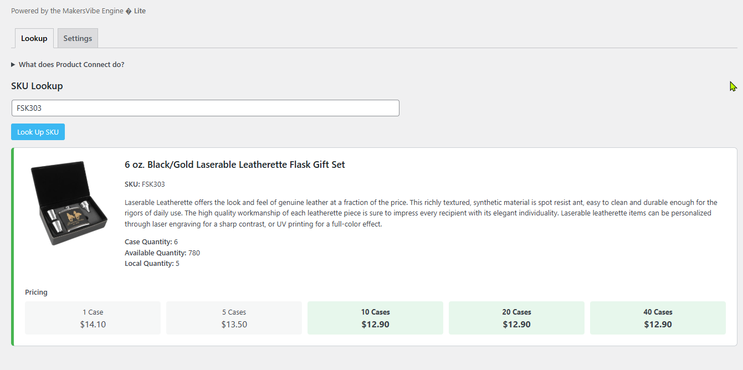Click the Laserable Leatherette description paragraph
The height and width of the screenshot is (370, 743).
point(421,213)
